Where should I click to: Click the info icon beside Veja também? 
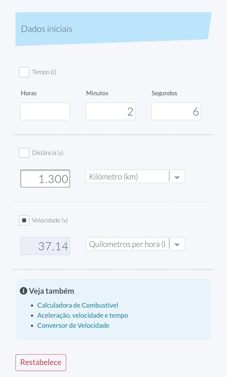tap(23, 291)
